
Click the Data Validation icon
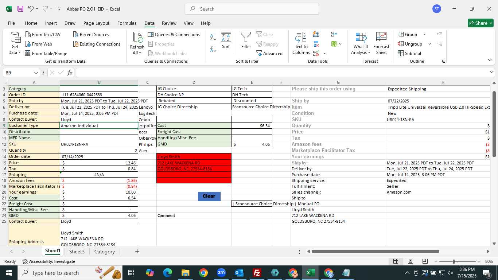(316, 54)
